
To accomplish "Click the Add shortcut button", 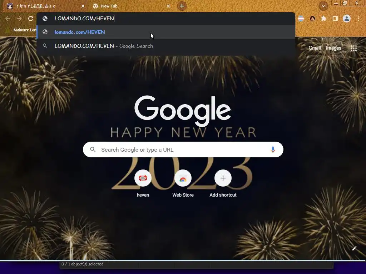I will click(223, 184).
